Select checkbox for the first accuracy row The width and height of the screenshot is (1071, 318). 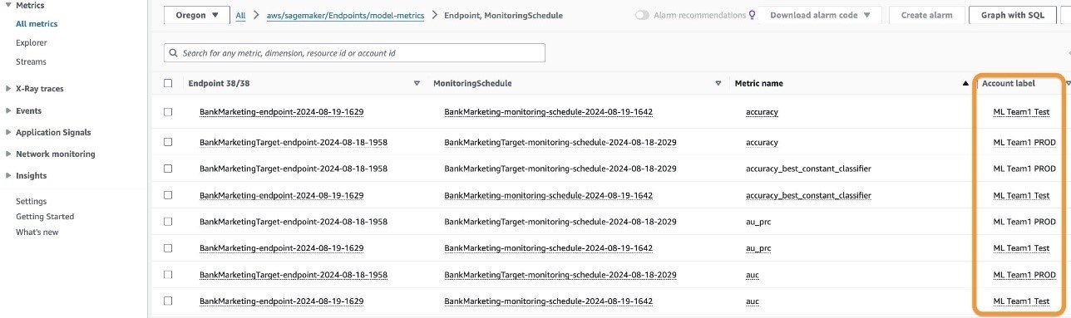pos(168,112)
